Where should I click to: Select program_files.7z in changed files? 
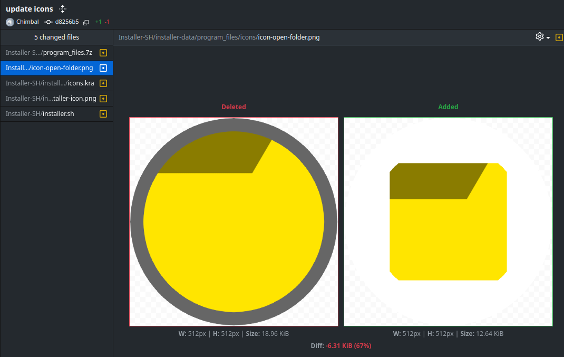tap(56, 53)
